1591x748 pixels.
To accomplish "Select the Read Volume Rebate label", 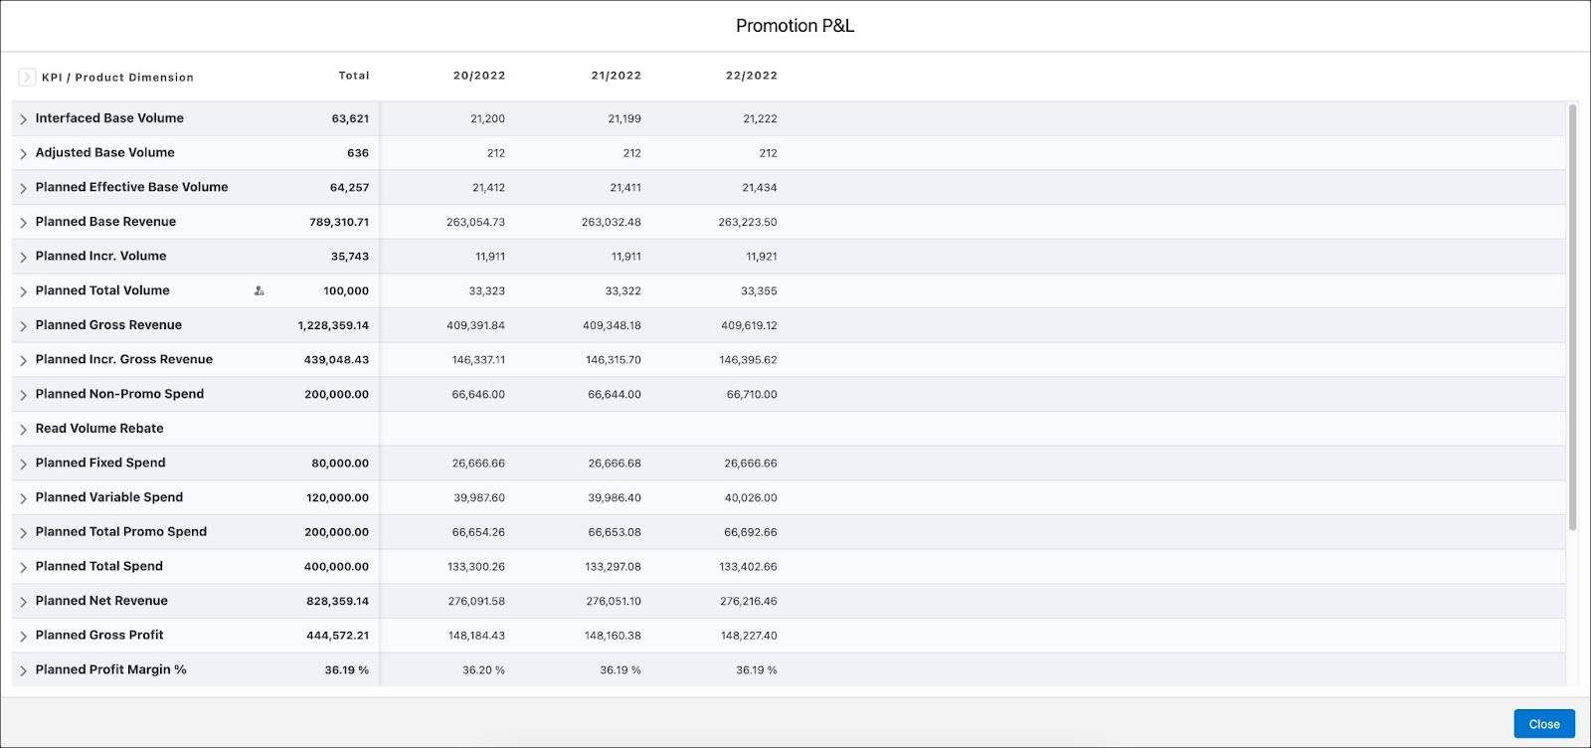I will coord(99,429).
